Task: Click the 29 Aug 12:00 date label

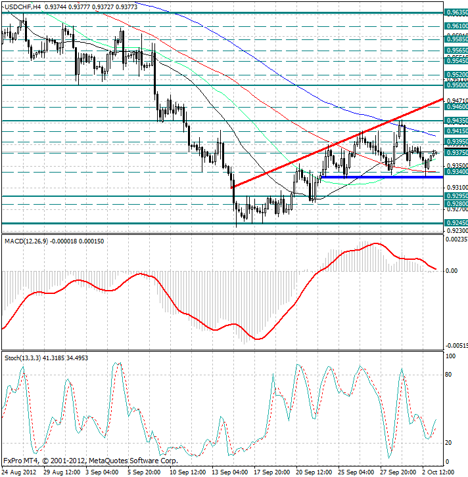Action: click(62, 472)
